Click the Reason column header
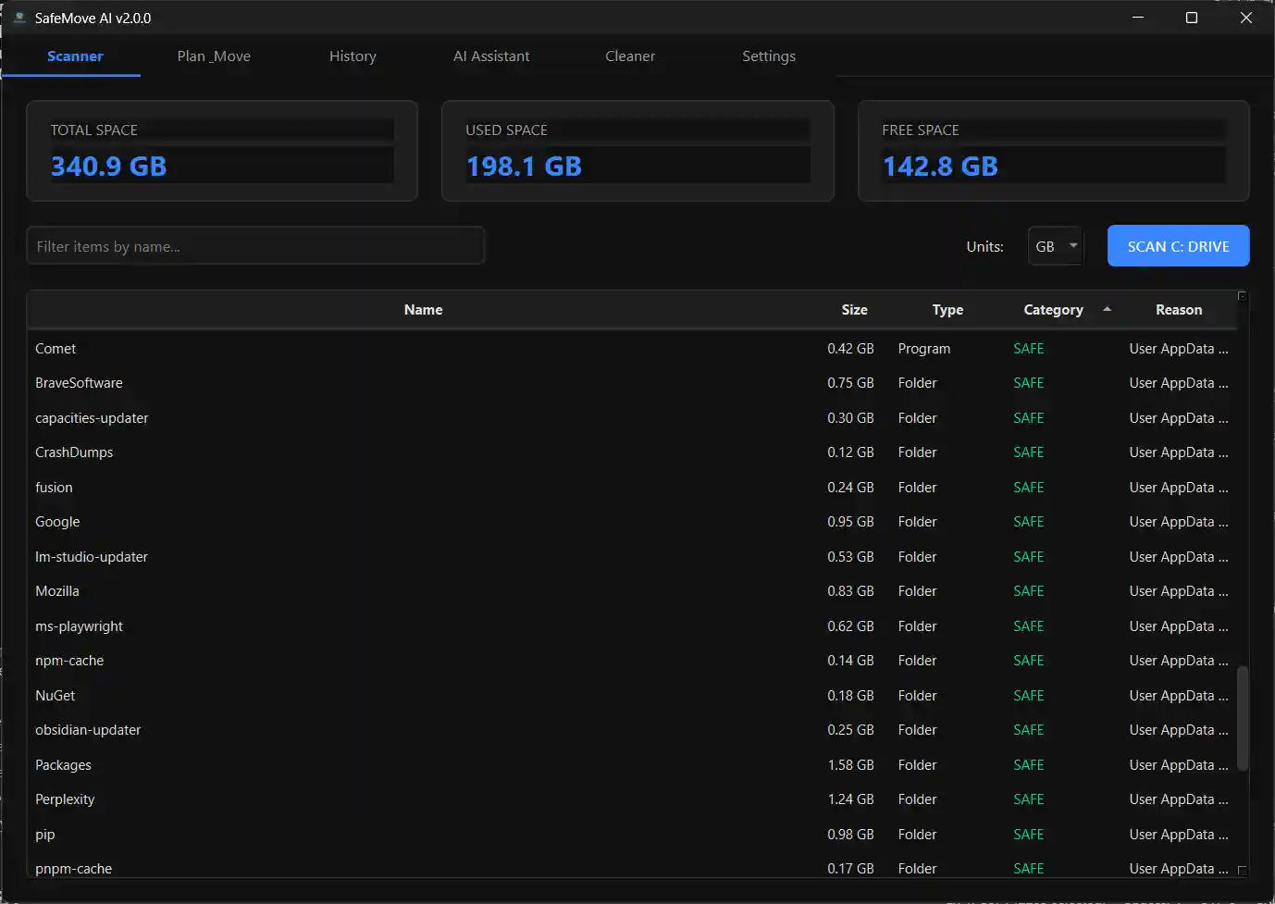Viewport: 1275px width, 904px height. [1178, 310]
